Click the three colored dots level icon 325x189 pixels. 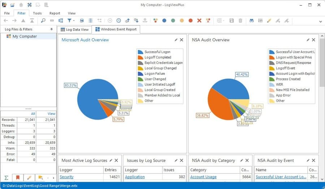tap(155, 21)
